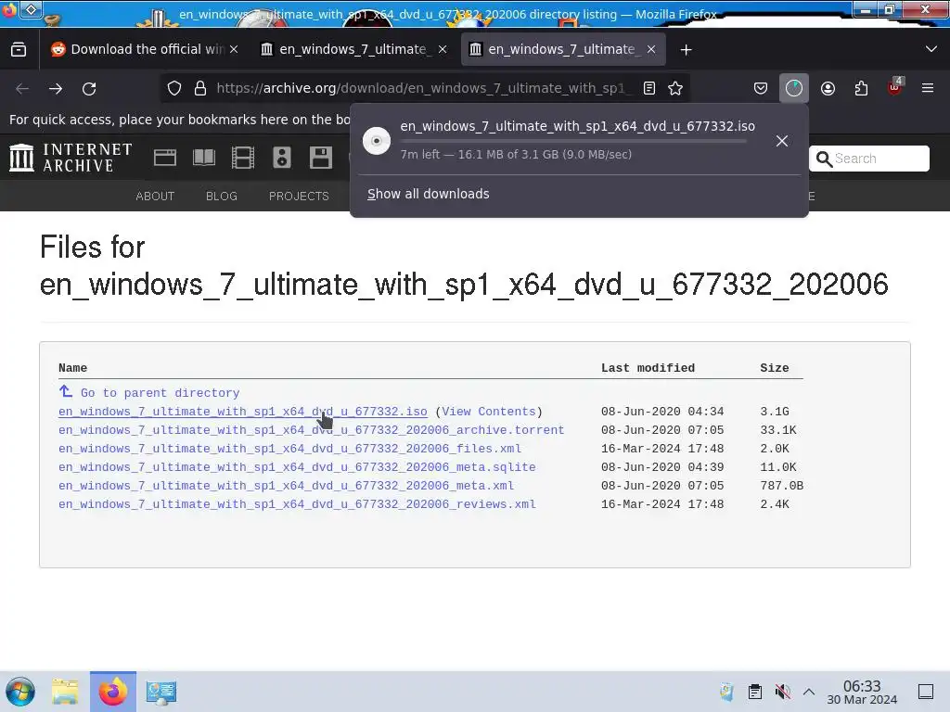This screenshot has height=712, width=950.
Task: Reload the current page
Action: [x=89, y=88]
